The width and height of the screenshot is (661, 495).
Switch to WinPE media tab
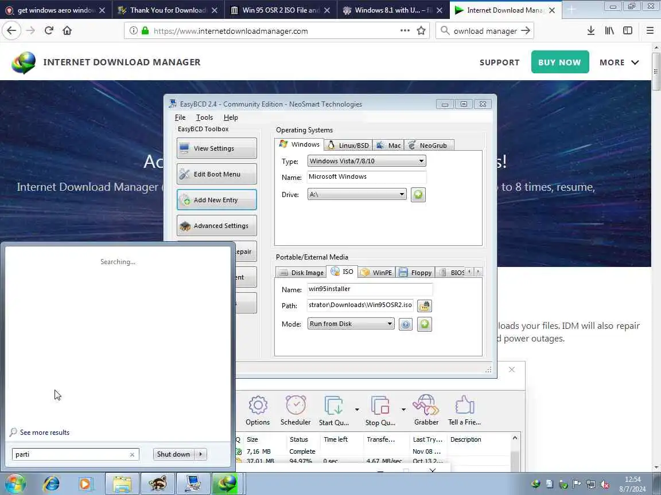376,272
